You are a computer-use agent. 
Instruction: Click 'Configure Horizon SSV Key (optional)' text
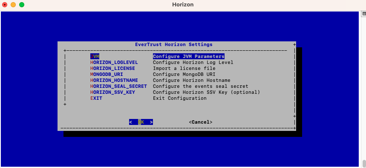tap(207, 92)
